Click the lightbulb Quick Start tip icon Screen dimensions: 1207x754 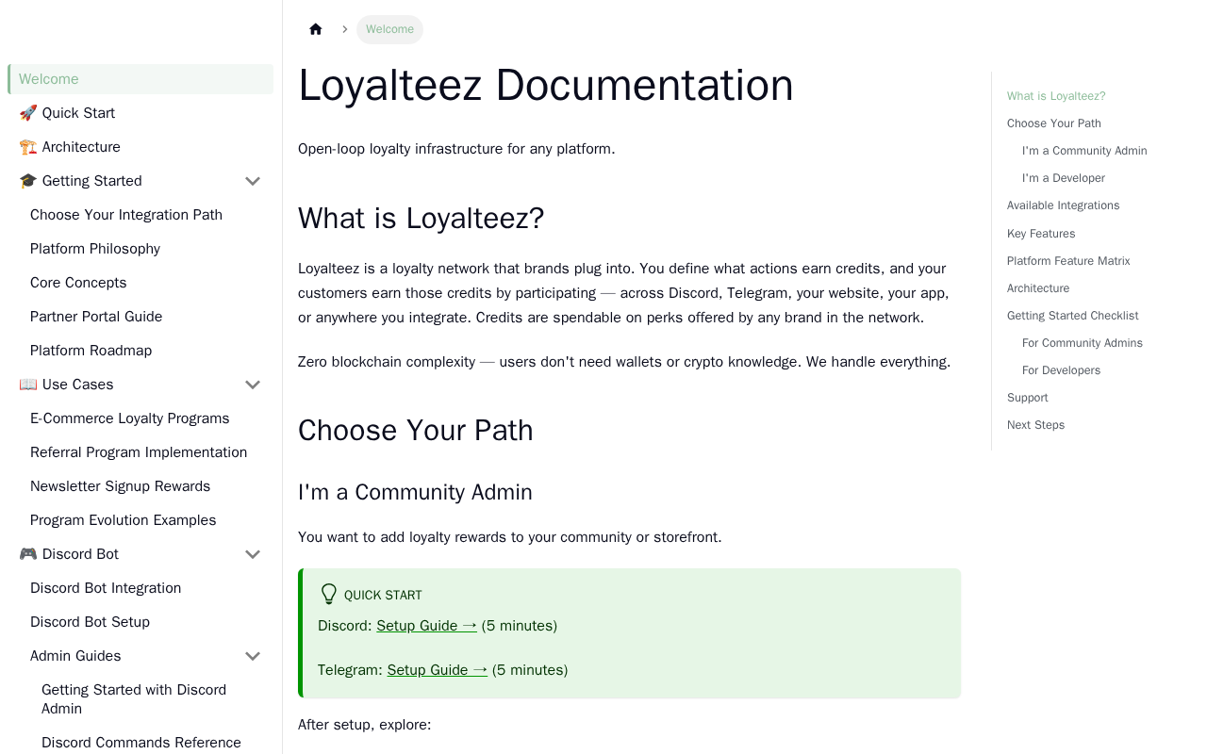pyautogui.click(x=328, y=595)
